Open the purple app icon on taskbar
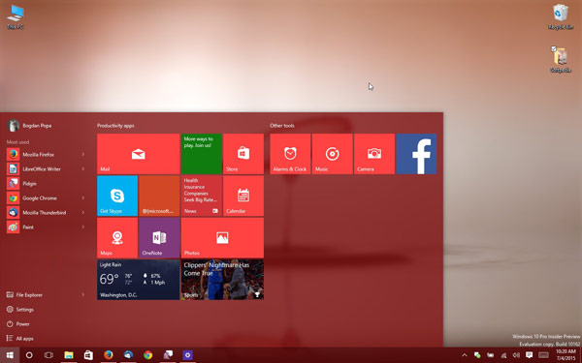Viewport: 582px width, 363px height. click(188, 355)
